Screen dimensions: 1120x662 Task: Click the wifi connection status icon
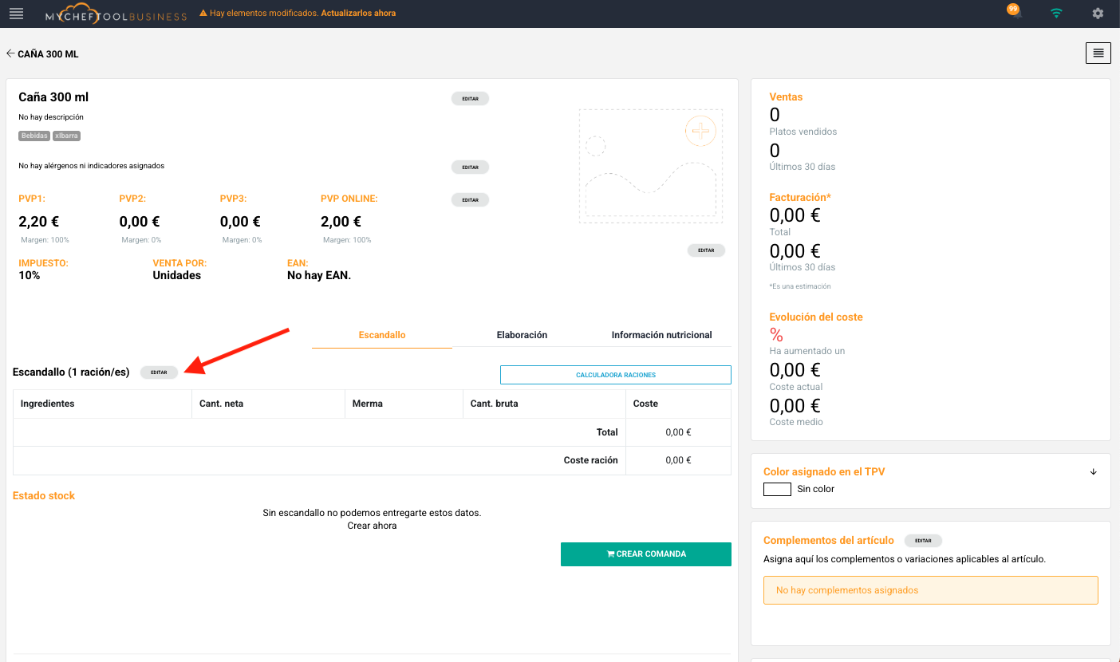[x=1056, y=14]
